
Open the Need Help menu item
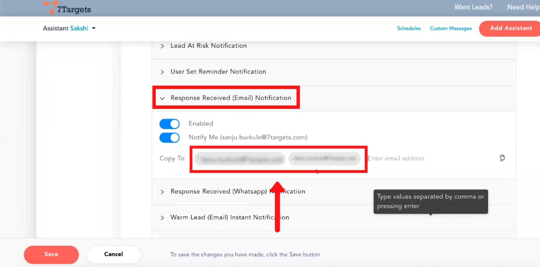pos(523,7)
